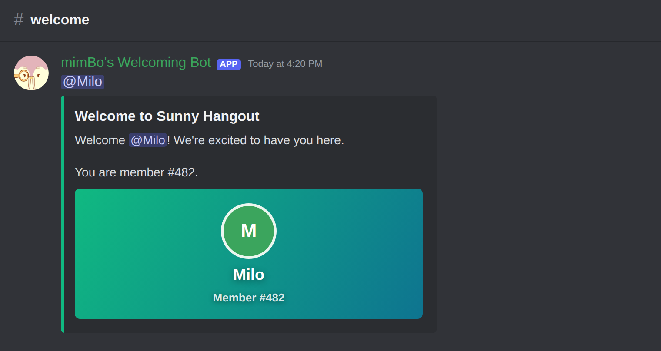Click the member #482 text line
The height and width of the screenshot is (351, 661).
coord(137,172)
